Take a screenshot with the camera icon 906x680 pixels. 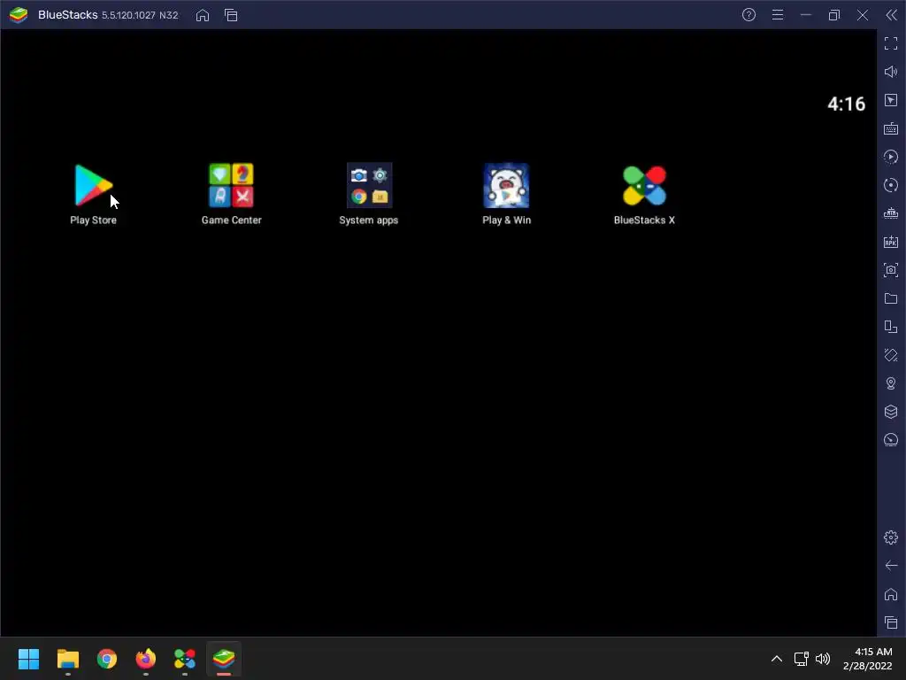coord(891,270)
